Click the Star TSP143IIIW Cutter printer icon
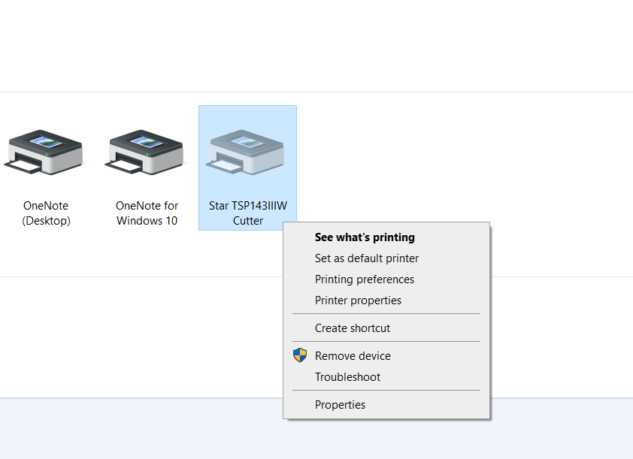This screenshot has width=633, height=459. [x=246, y=152]
